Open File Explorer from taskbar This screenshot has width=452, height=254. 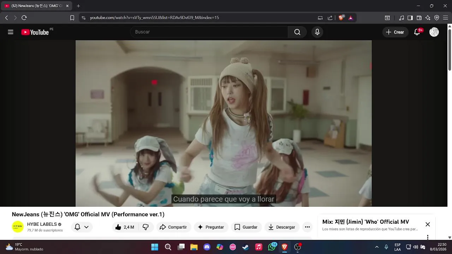194,247
